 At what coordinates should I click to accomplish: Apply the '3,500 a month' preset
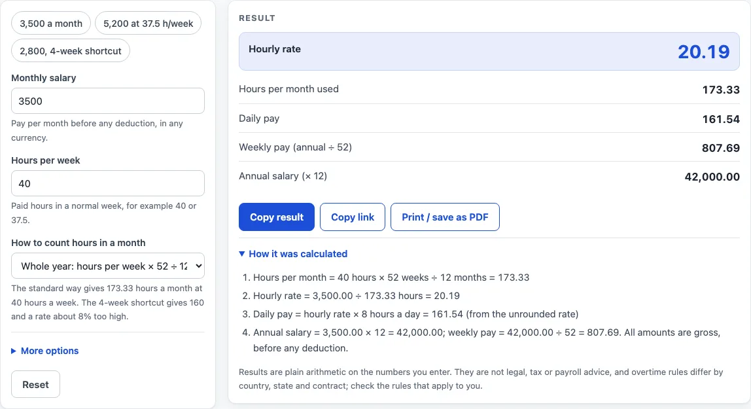(51, 24)
